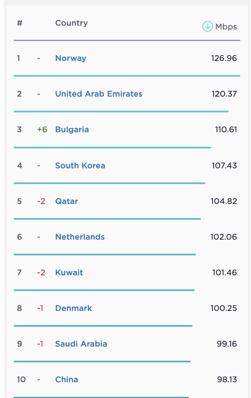The width and height of the screenshot is (251, 398).
Task: Open China's ranking entry
Action: [x=67, y=379]
